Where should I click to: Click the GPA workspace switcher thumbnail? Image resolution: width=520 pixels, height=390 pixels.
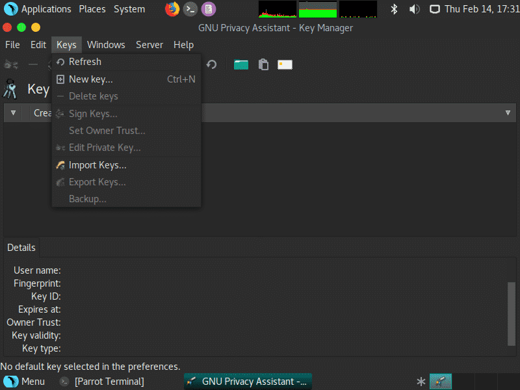pos(441,382)
